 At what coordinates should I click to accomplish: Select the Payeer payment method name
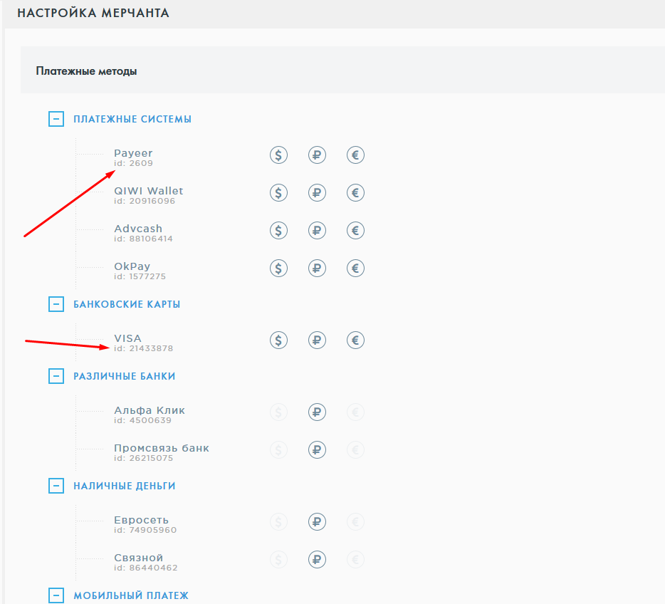[133, 153]
